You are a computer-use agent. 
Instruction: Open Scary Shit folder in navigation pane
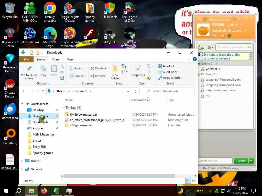39,147
